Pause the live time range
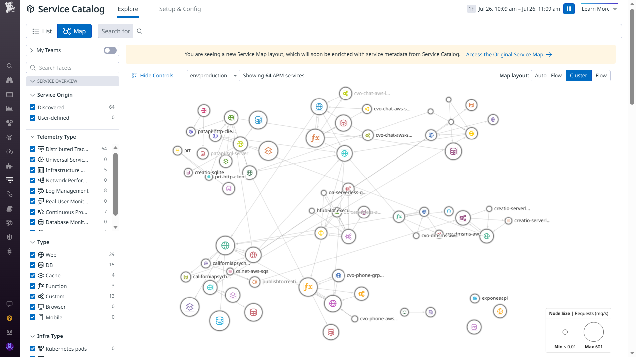Screen dimensions: 636x357 click(569, 9)
